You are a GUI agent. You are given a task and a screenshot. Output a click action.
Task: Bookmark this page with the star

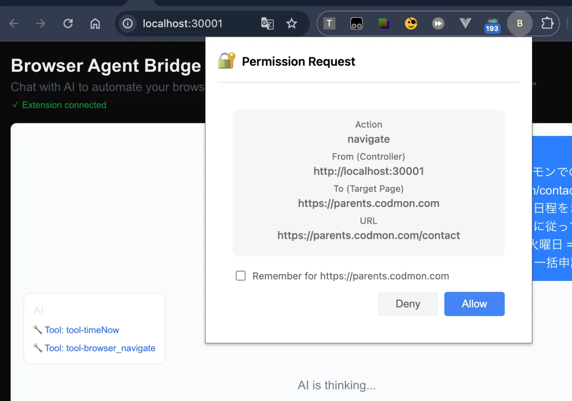point(292,24)
